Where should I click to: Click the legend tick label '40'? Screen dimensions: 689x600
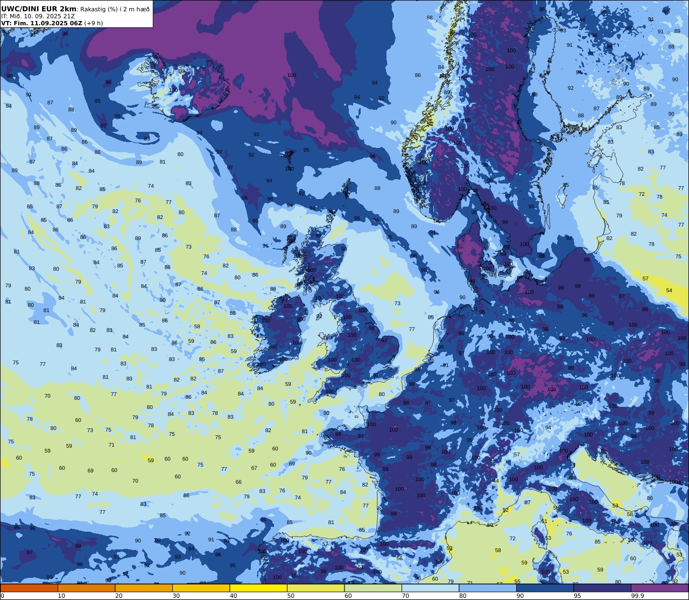click(233, 596)
